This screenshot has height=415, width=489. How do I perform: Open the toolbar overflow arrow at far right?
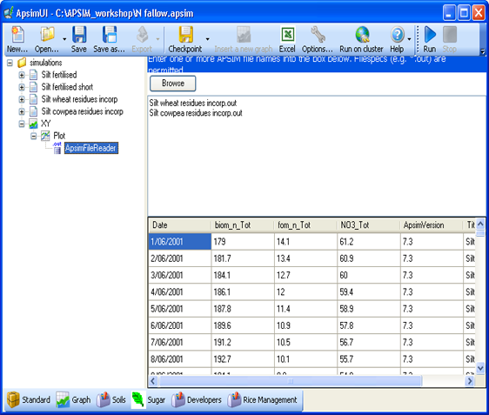click(x=483, y=51)
